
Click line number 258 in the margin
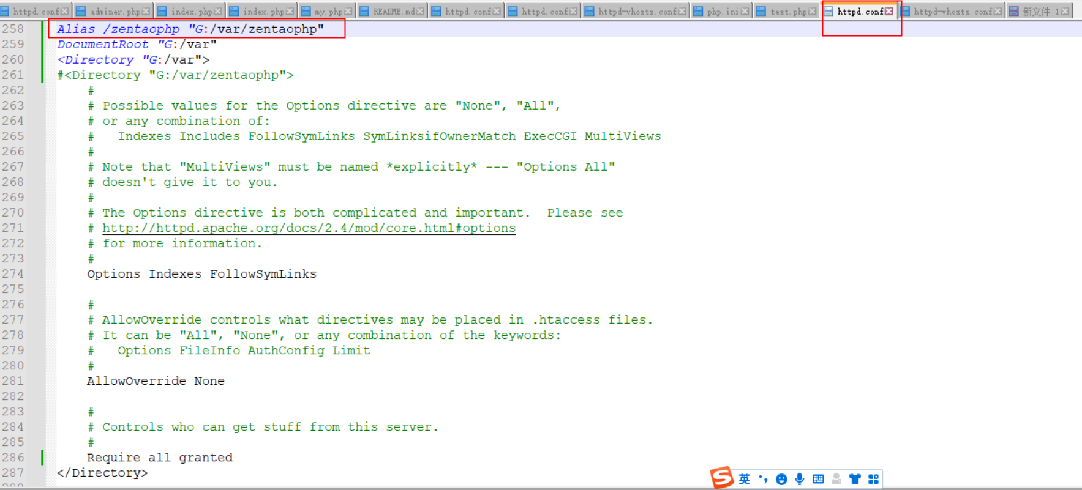[13, 29]
